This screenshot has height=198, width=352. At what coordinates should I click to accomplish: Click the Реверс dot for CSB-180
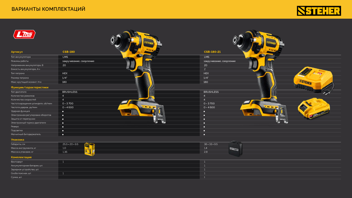point(63,127)
